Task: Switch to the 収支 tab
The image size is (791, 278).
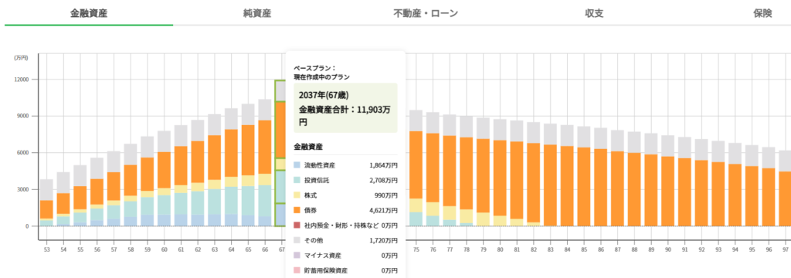Action: point(594,13)
